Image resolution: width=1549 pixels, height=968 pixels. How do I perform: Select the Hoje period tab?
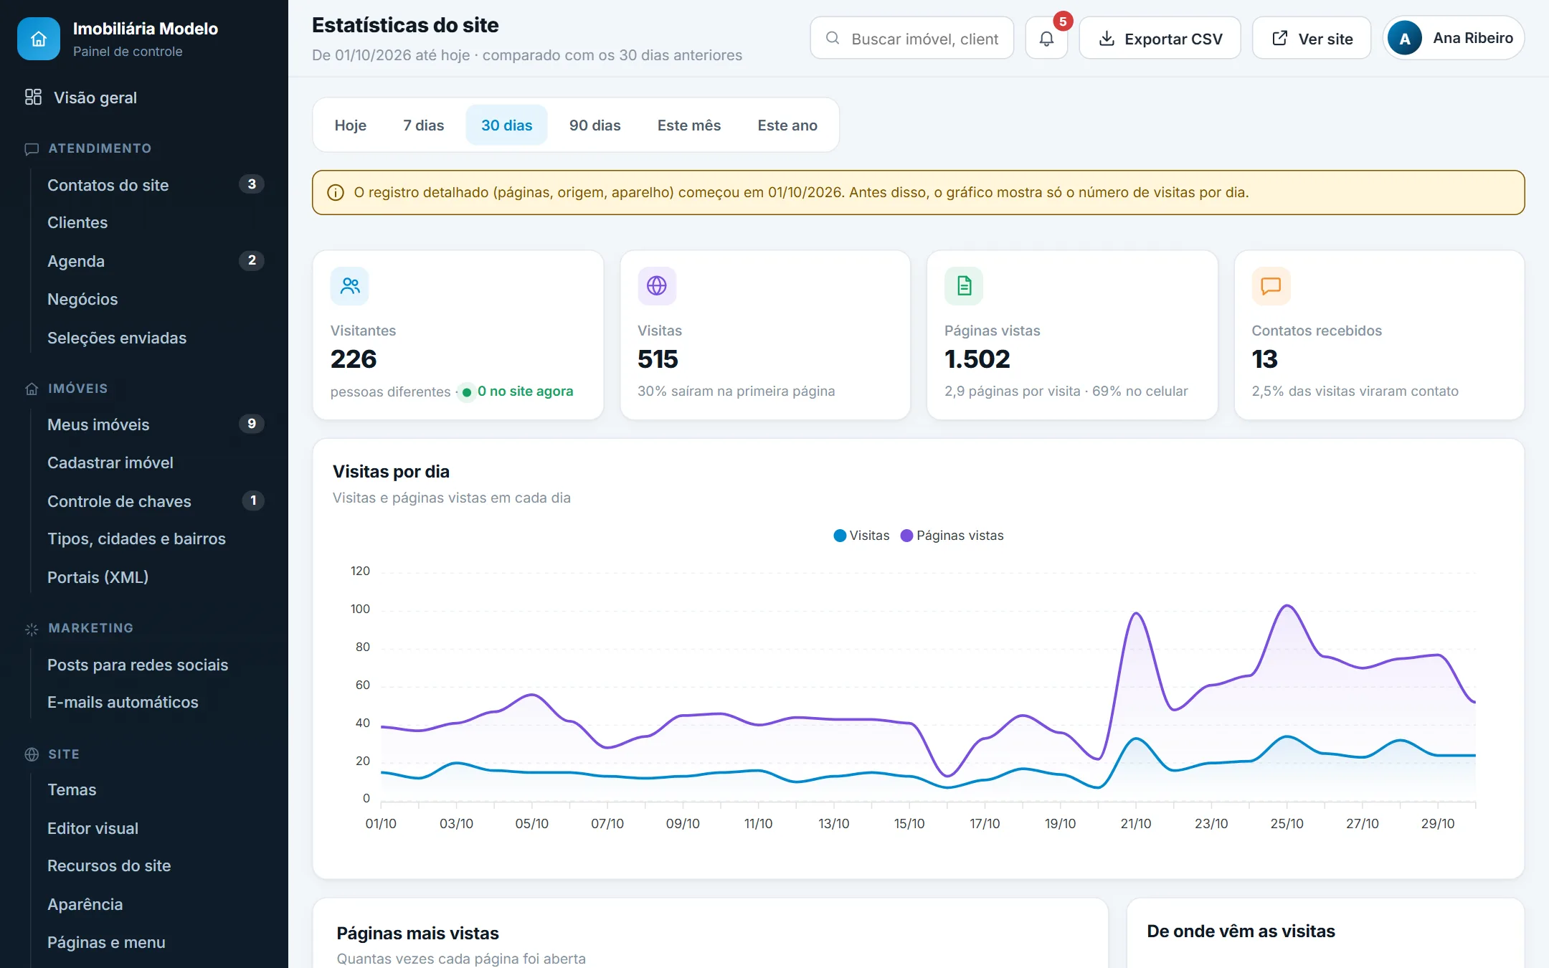[x=351, y=125]
